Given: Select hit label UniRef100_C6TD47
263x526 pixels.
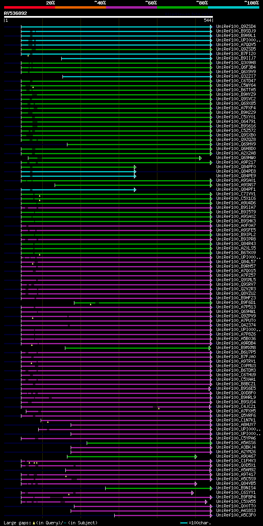Looking at the screenshot, I should (x=236, y=81).
